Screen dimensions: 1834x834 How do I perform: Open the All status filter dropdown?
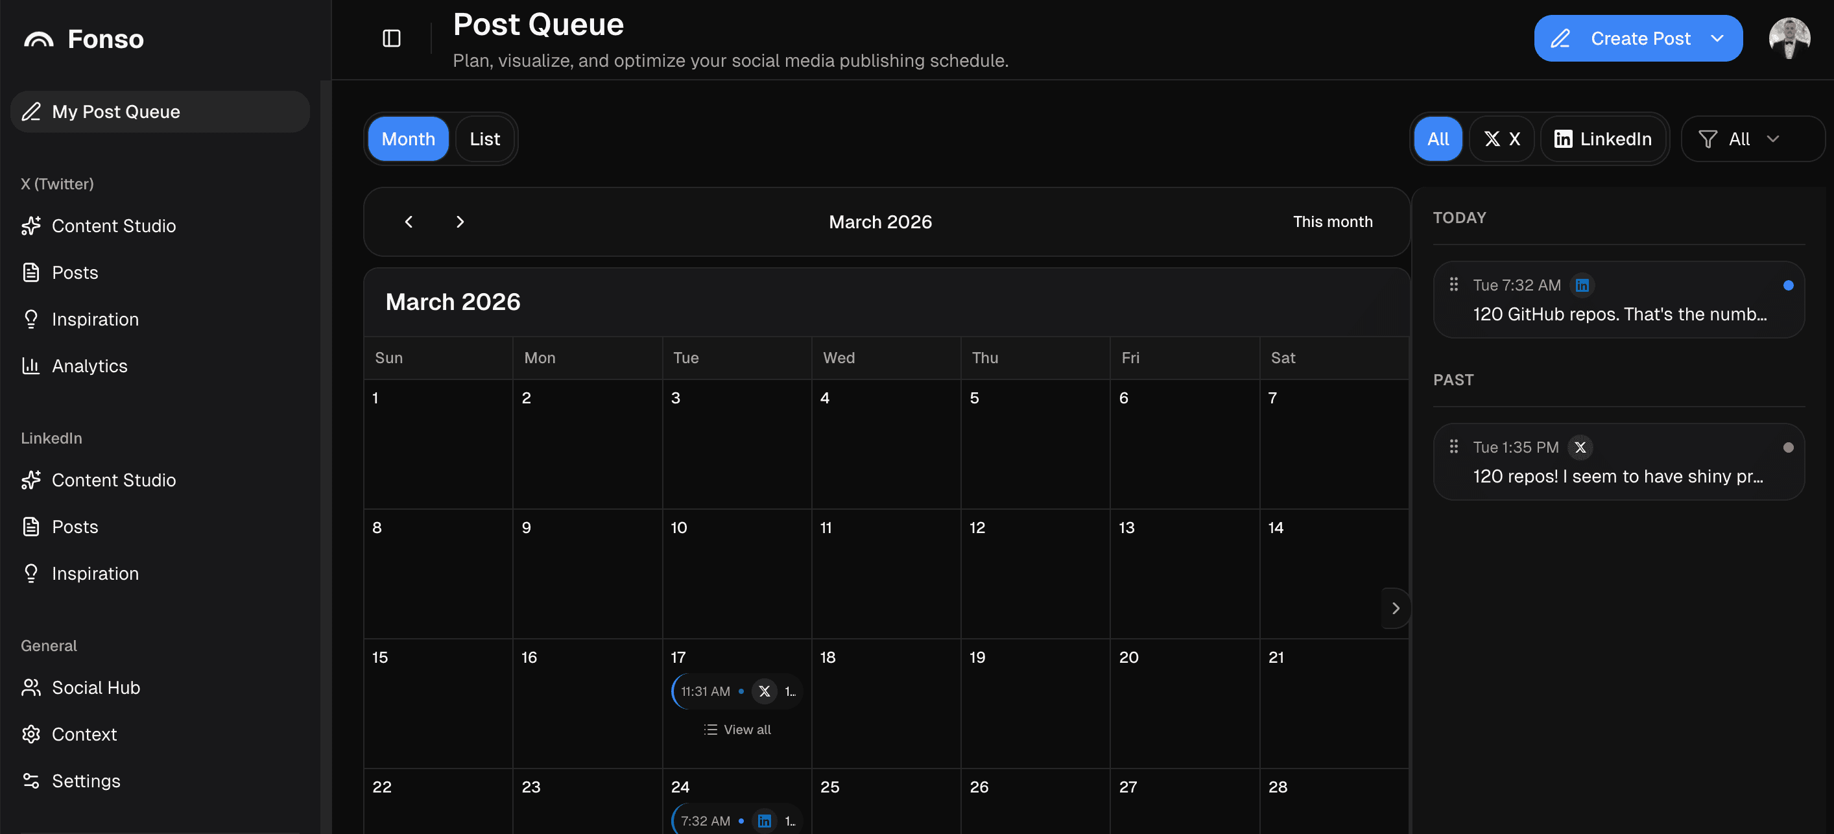pos(1752,139)
